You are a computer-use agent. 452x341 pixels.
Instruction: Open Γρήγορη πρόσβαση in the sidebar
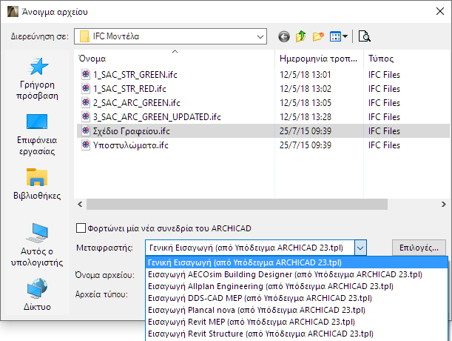pyautogui.click(x=37, y=79)
